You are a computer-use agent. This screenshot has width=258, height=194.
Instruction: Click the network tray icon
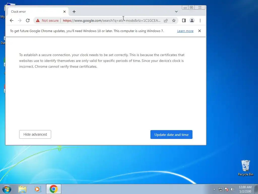[x=220, y=189]
